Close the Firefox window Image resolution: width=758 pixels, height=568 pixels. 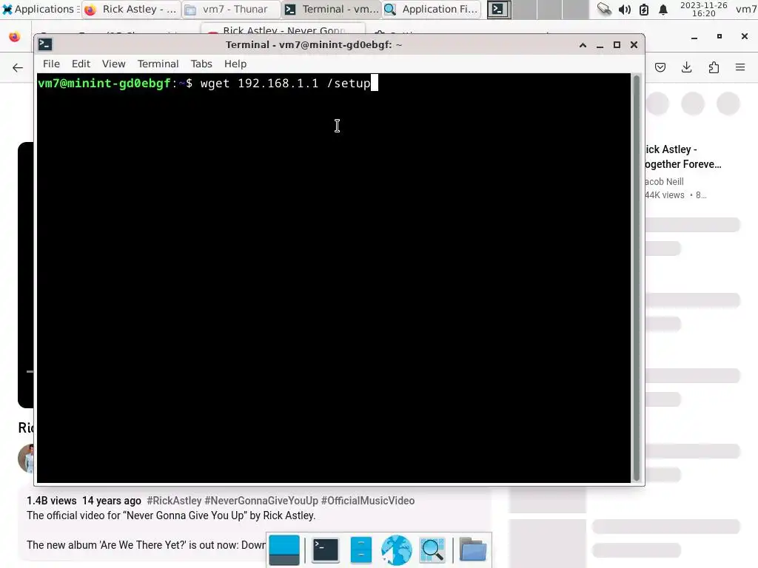(x=745, y=36)
